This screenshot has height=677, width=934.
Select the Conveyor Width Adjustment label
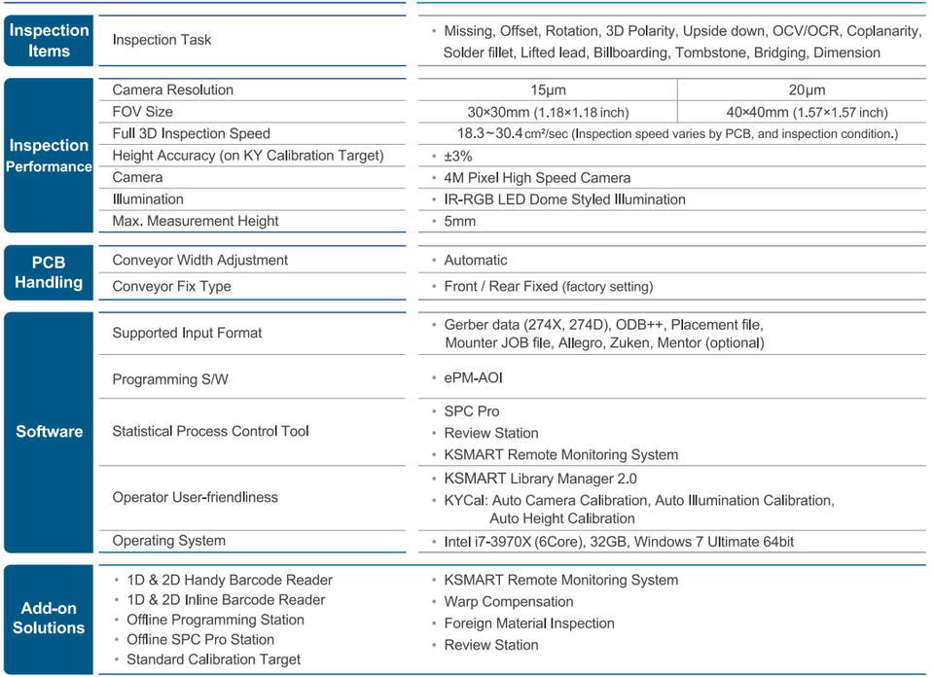(x=200, y=261)
